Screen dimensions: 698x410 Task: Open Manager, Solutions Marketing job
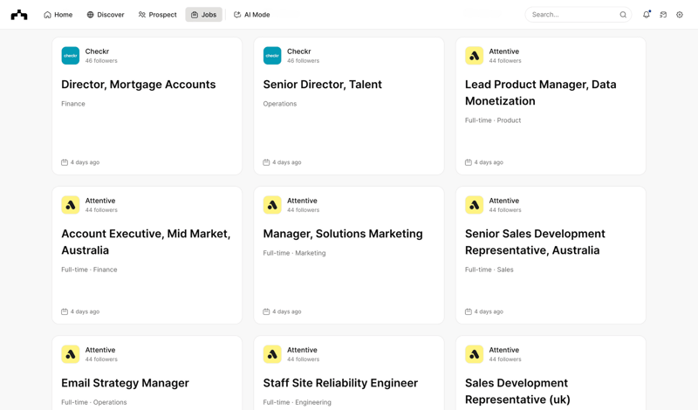pyautogui.click(x=343, y=234)
